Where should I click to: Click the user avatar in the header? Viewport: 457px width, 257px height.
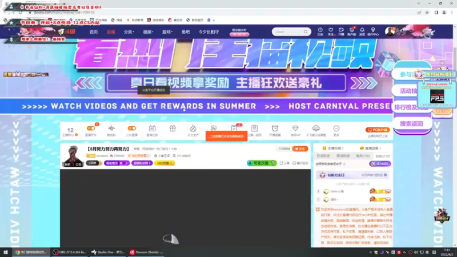pyautogui.click(x=390, y=31)
